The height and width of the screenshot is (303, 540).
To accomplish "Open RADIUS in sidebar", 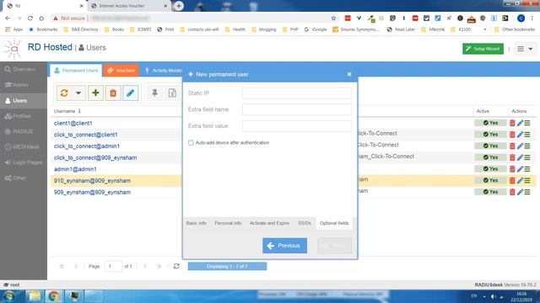I will pos(24,131).
